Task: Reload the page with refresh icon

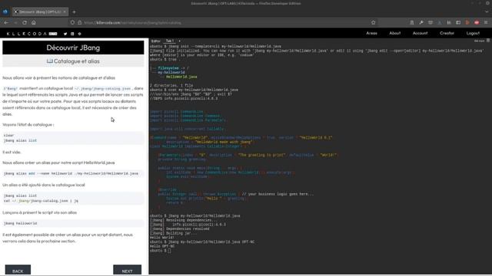Action: point(25,22)
